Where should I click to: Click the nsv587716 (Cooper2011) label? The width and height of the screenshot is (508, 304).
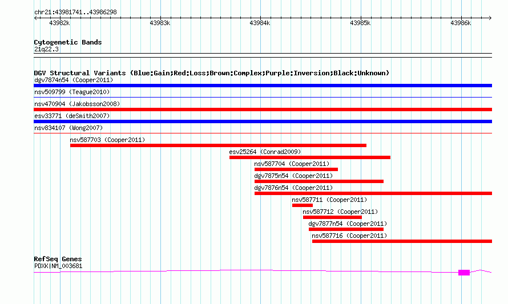[x=349, y=236]
